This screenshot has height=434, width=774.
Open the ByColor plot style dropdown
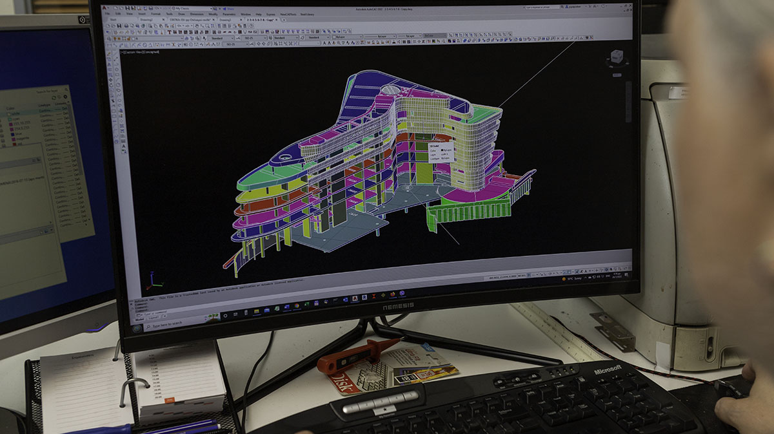[435, 35]
